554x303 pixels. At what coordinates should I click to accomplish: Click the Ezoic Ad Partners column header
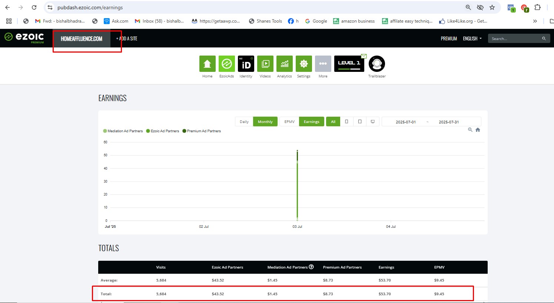228,267
